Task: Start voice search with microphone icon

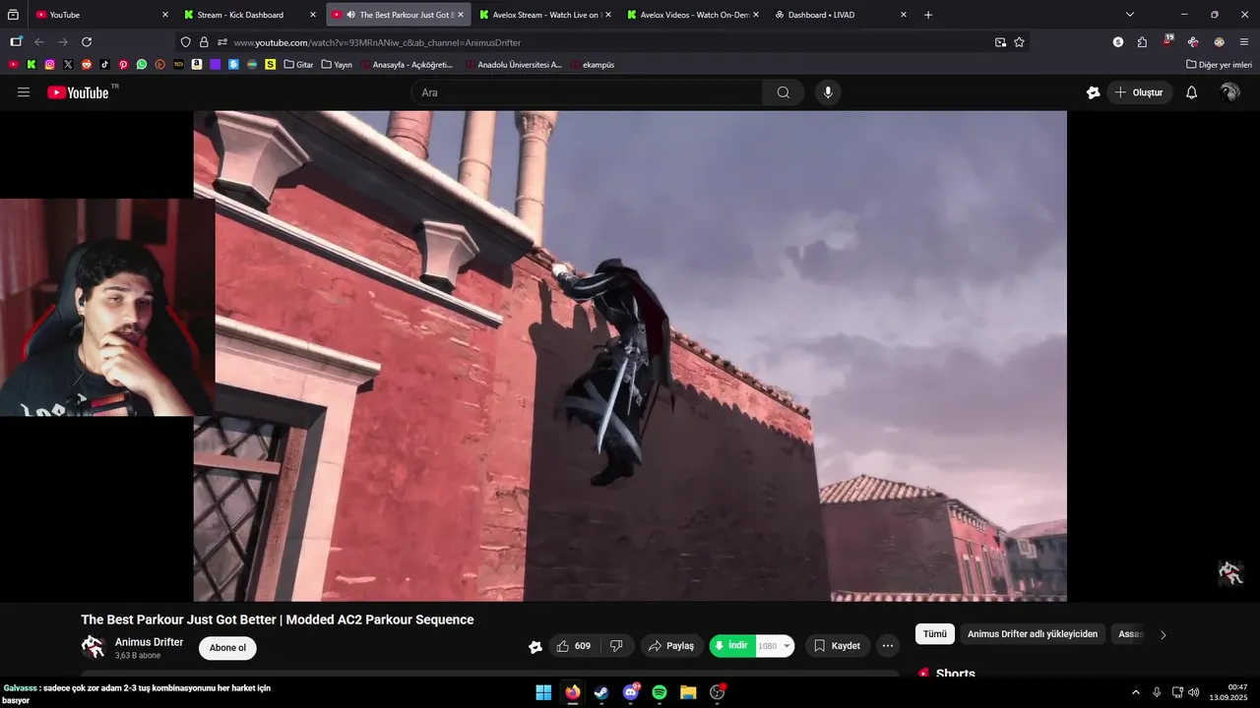Action: 827,92
